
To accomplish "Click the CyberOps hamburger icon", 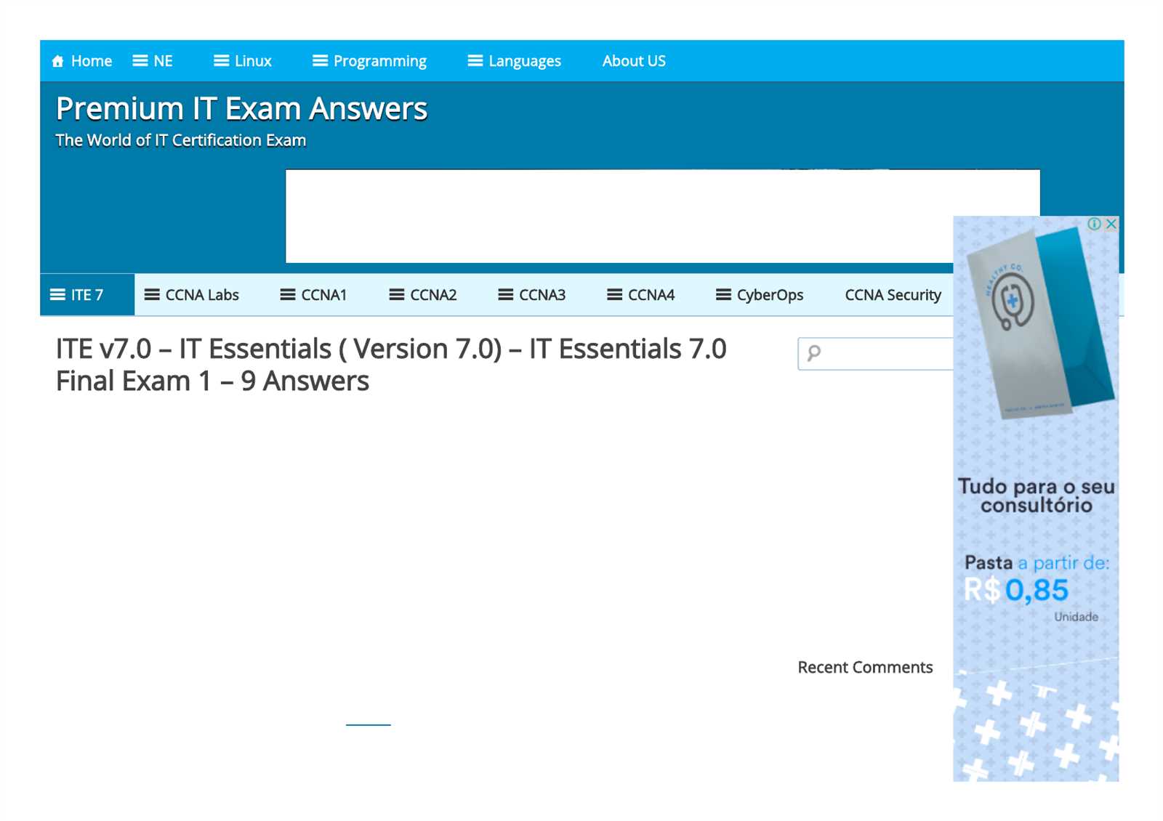I will 724,295.
